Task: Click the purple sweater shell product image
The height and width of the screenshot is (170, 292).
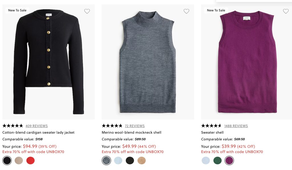Action: (246, 63)
